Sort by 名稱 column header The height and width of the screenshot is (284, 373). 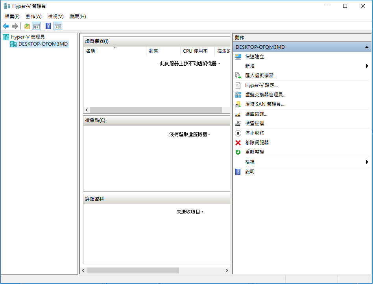[x=90, y=51]
